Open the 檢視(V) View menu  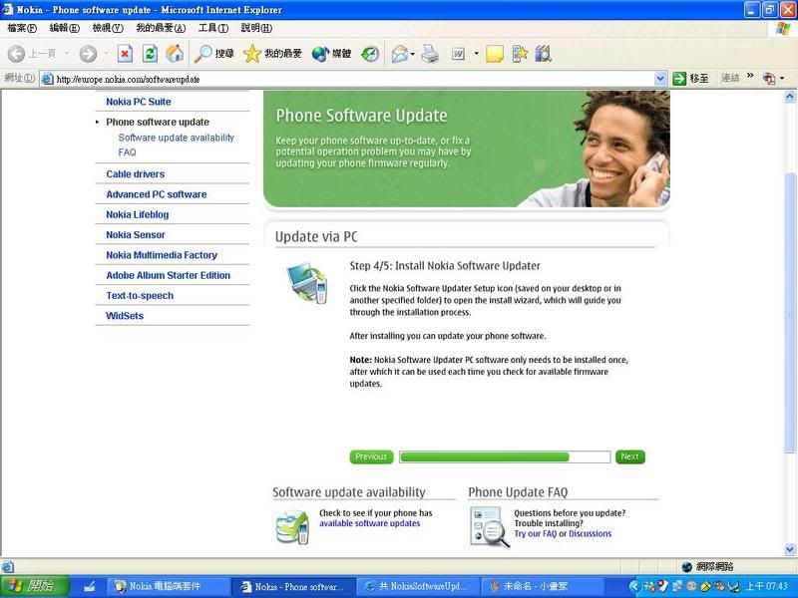(x=108, y=28)
